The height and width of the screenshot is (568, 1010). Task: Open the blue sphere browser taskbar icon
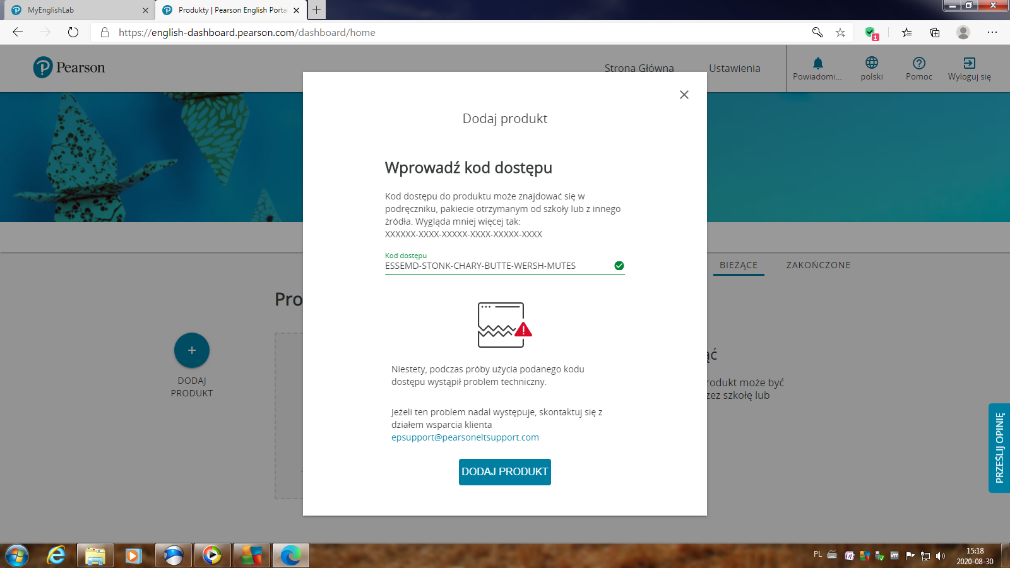[173, 556]
